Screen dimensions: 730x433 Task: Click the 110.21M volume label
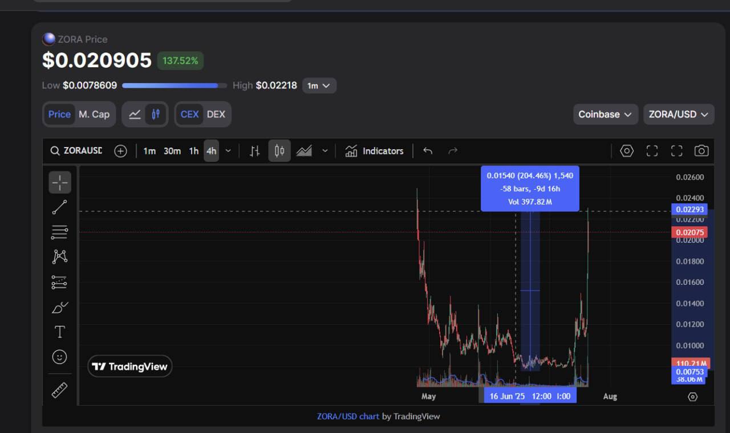point(691,363)
